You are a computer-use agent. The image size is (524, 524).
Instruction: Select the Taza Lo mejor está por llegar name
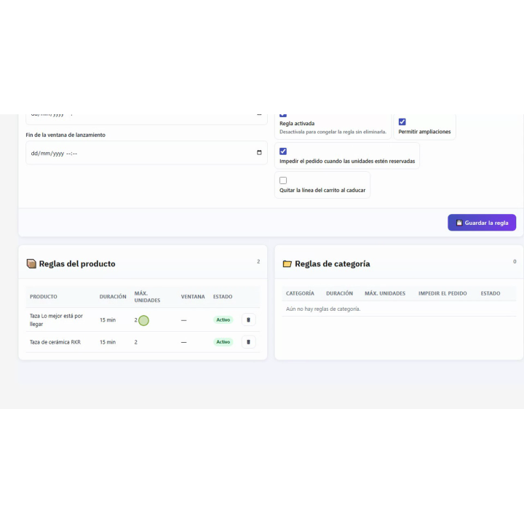pos(56,319)
